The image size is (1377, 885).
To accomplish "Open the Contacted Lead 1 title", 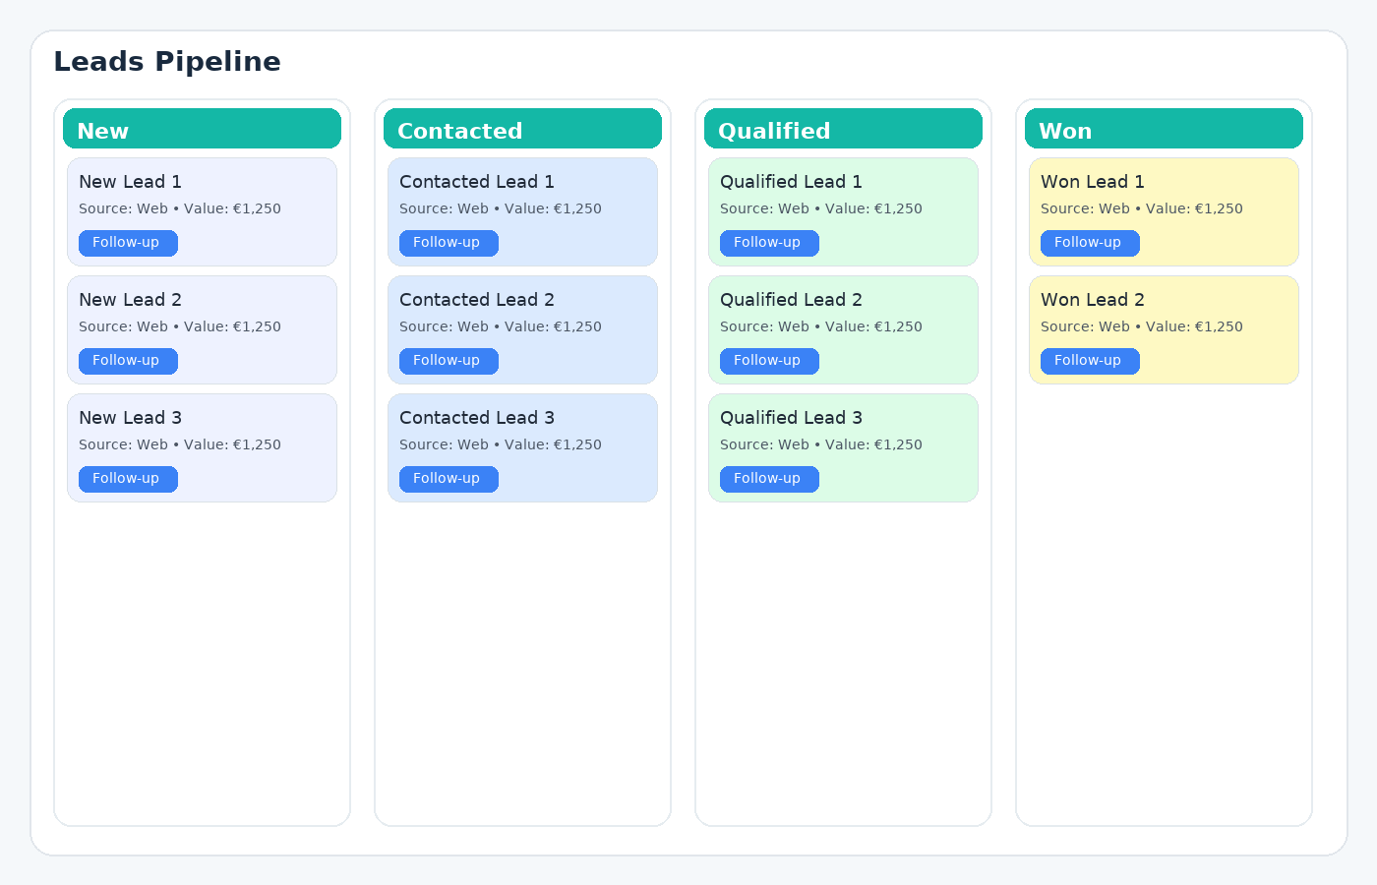I will (x=477, y=182).
